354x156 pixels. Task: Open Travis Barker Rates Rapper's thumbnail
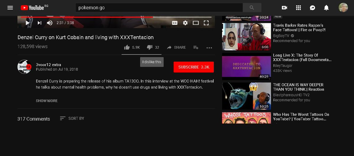pos(246,37)
